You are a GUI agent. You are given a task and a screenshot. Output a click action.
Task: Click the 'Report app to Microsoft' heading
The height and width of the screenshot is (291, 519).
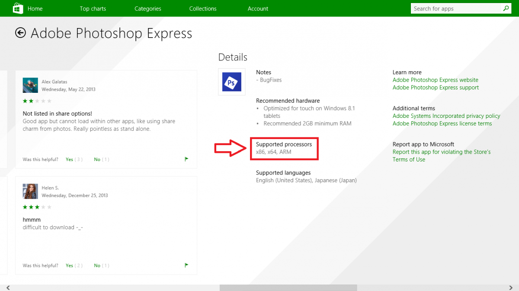(423, 144)
